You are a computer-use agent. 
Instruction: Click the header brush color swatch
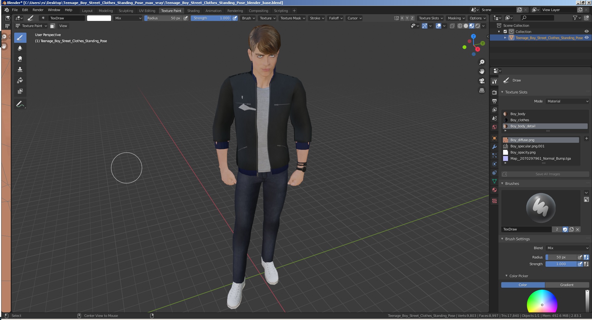pyautogui.click(x=99, y=18)
